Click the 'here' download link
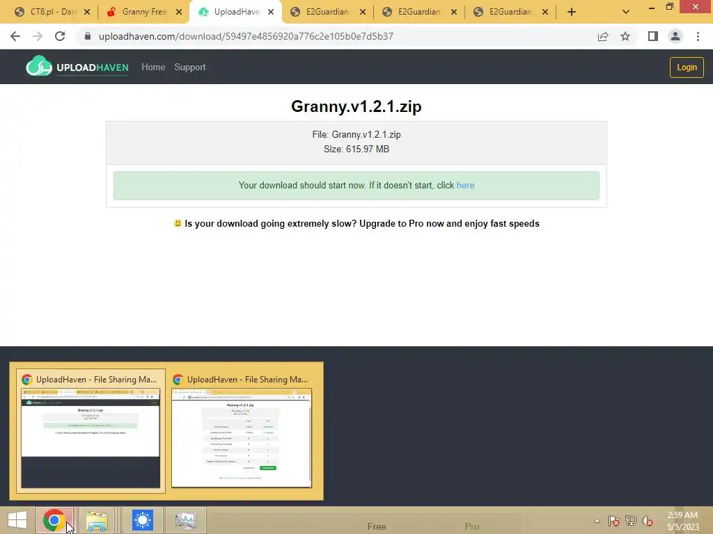The height and width of the screenshot is (534, 713). coord(466,185)
